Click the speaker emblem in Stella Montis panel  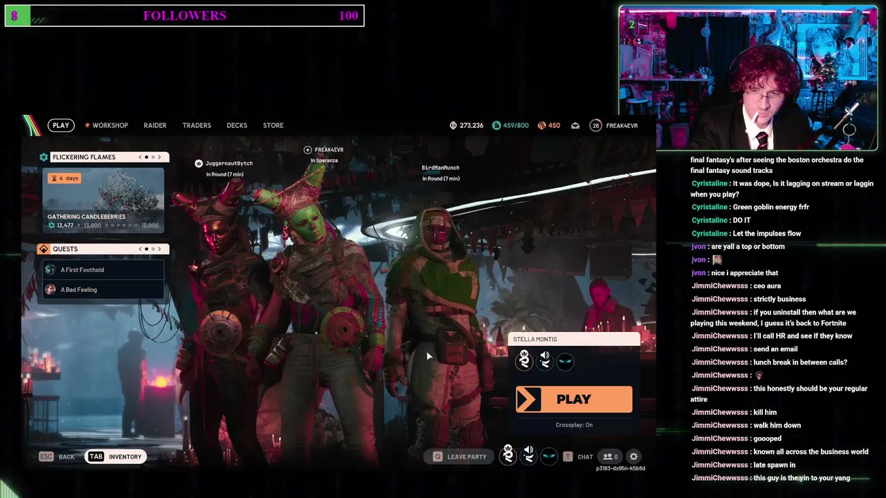[545, 360]
